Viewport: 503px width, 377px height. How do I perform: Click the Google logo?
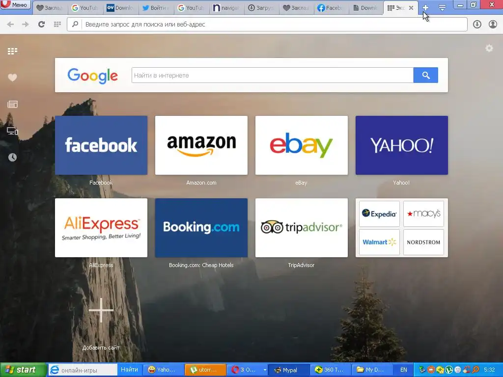click(x=93, y=76)
